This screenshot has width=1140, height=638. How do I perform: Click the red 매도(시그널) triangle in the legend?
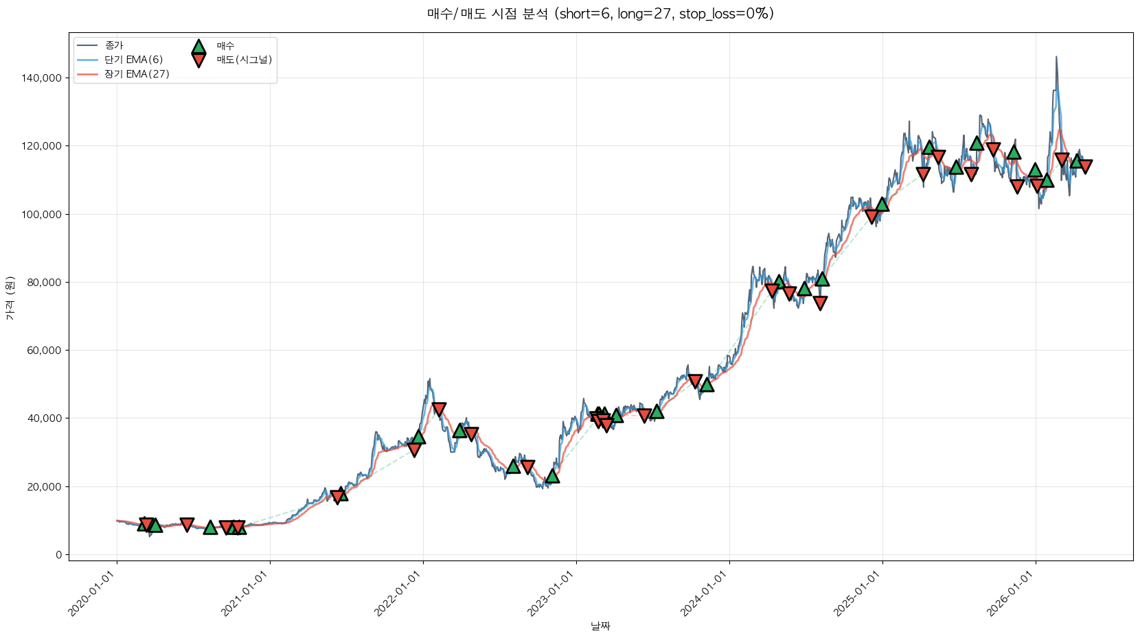198,60
